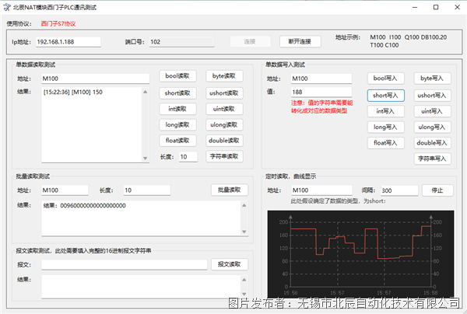Screen dimensions: 467x314
Task: Click the 字符串写入 button
Action: pos(434,159)
